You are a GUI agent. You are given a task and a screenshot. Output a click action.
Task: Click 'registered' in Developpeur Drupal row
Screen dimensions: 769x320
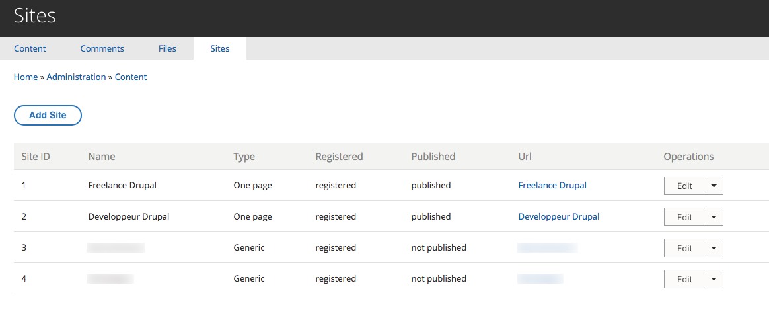click(336, 216)
